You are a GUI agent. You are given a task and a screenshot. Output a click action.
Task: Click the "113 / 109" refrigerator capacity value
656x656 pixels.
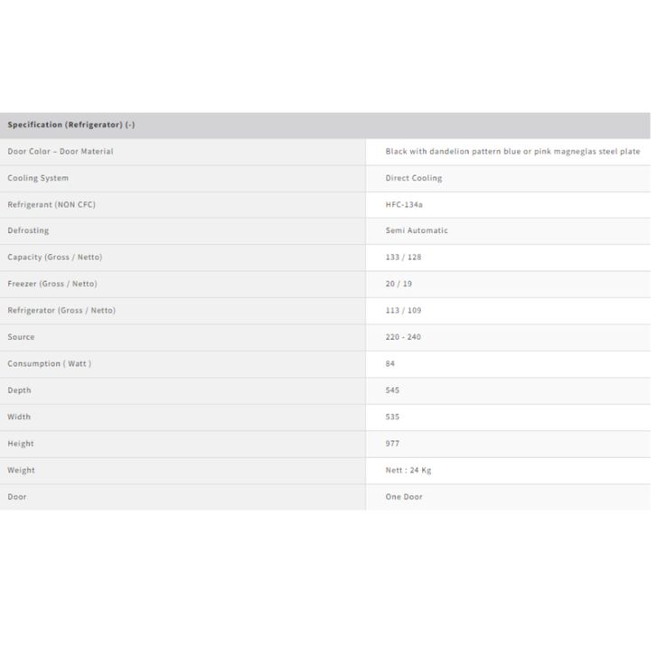pos(403,310)
